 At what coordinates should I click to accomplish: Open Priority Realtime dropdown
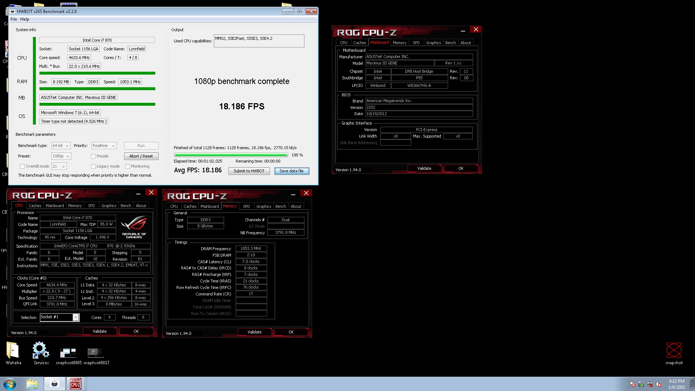pyautogui.click(x=104, y=146)
